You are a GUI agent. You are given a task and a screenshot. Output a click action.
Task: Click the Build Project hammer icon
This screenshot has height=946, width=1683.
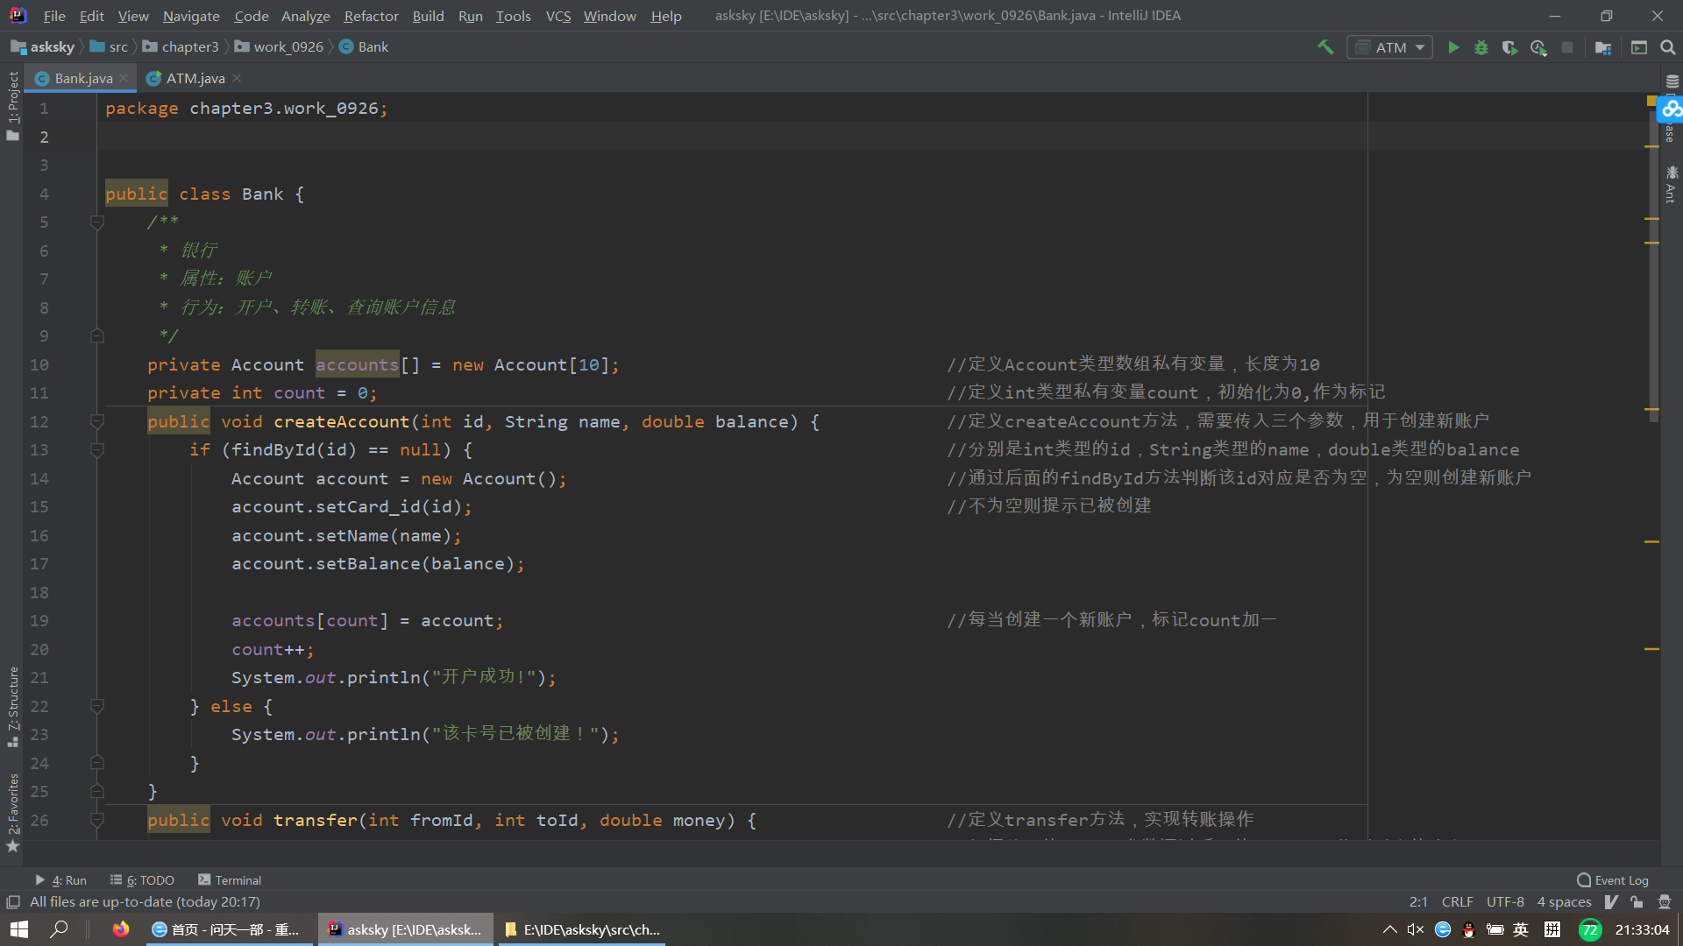(1325, 47)
